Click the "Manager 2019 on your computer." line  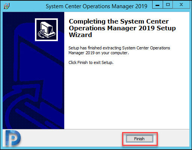pos(98,53)
